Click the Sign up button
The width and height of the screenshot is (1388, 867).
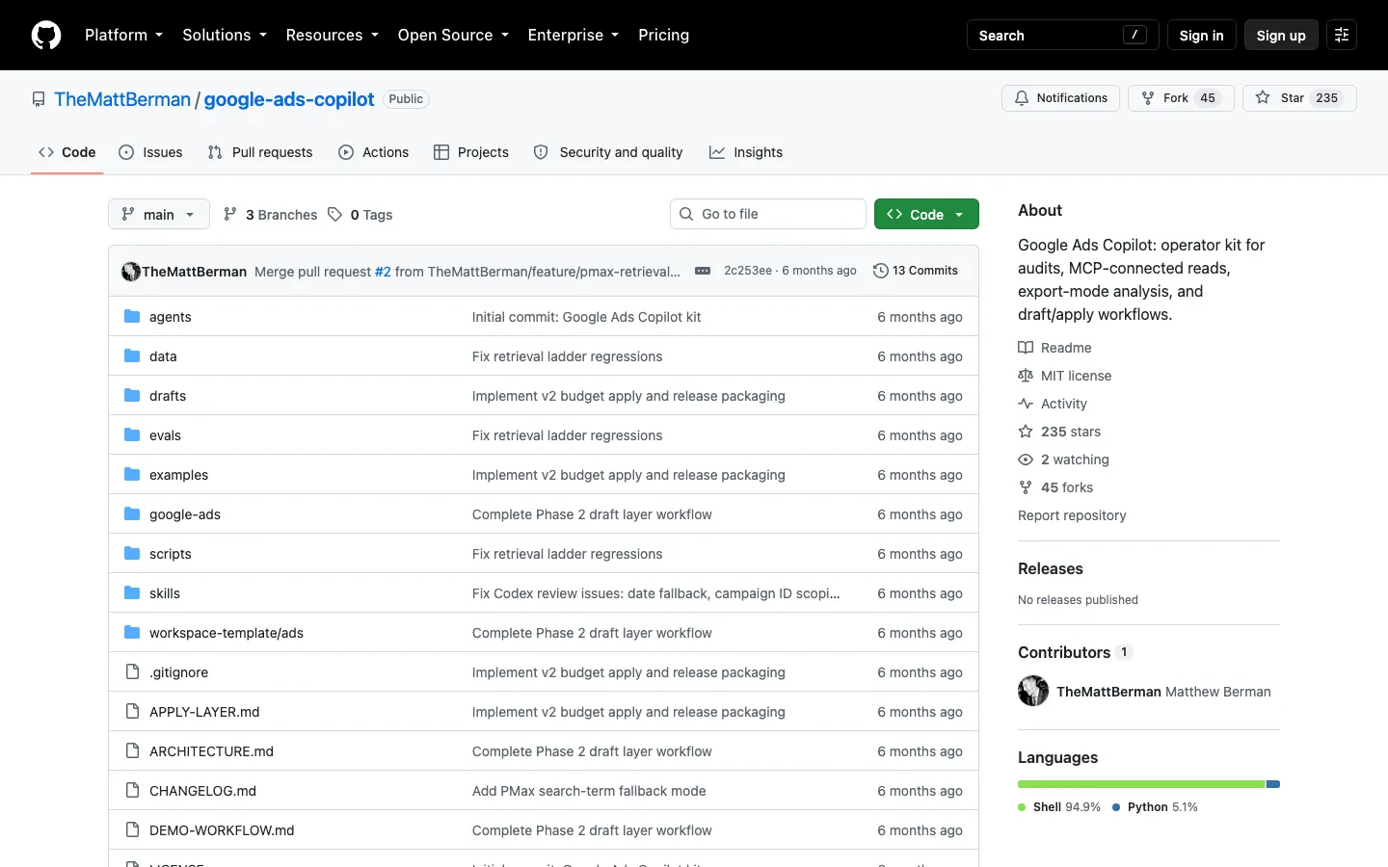pos(1281,35)
